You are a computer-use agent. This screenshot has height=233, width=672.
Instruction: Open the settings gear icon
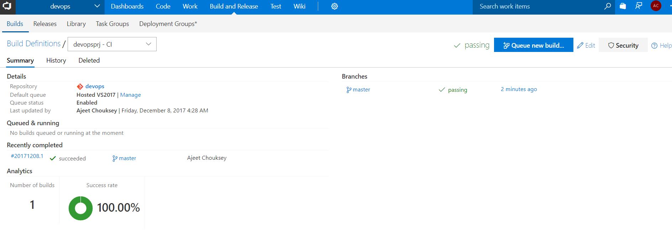335,6
